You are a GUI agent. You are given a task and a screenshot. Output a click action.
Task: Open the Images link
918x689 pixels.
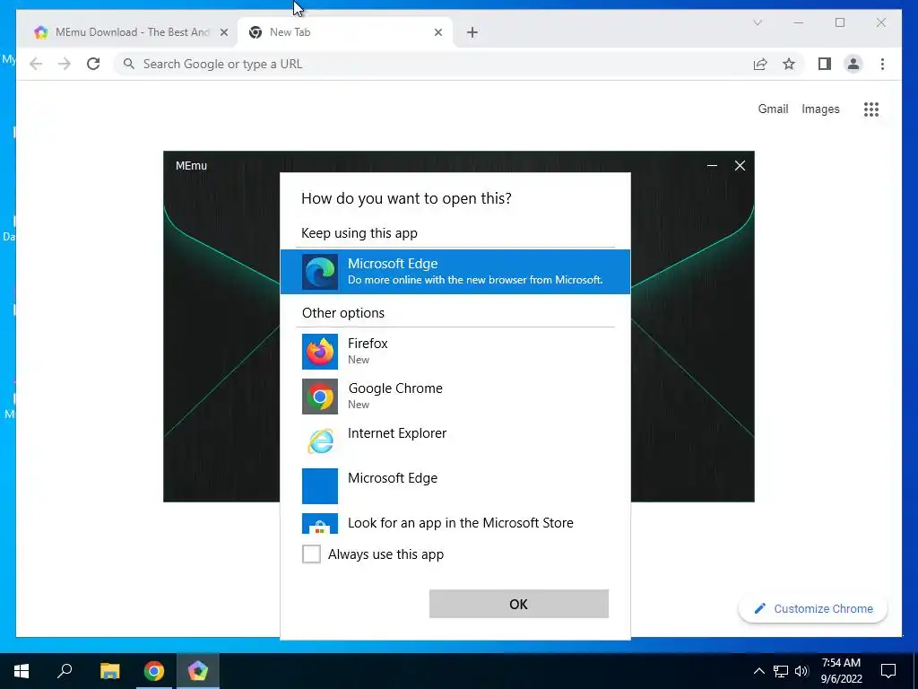point(820,109)
